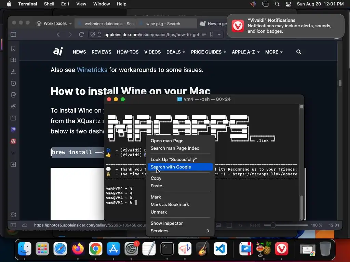Choose Copy from the context menu
Viewport: 350px width, 262px height.
(x=180, y=178)
